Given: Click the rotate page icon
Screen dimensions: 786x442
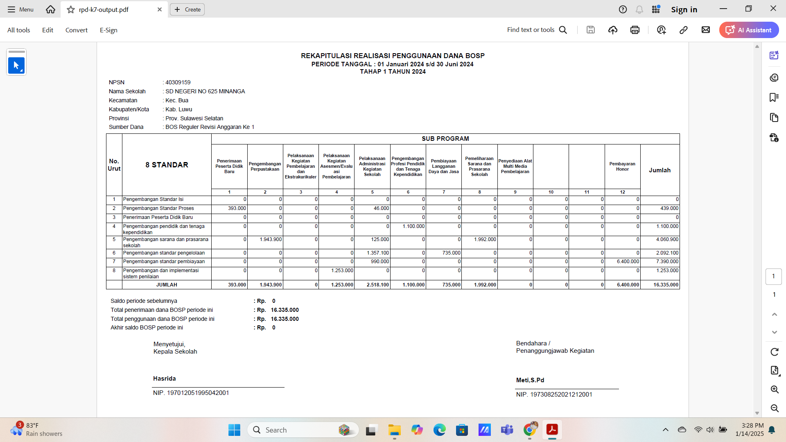Looking at the screenshot, I should 774,352.
